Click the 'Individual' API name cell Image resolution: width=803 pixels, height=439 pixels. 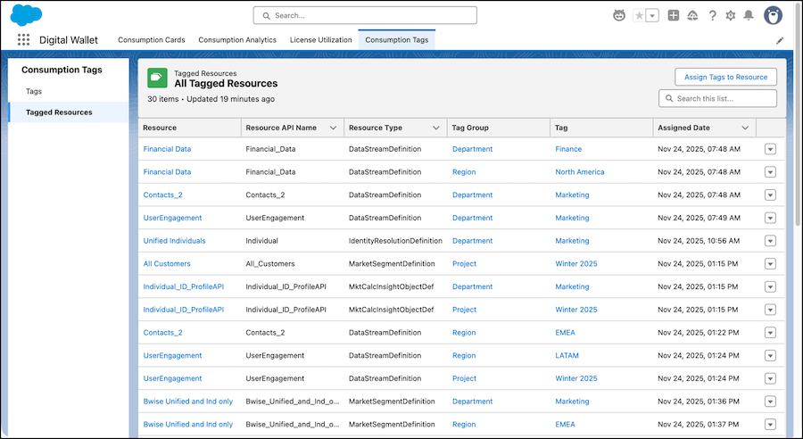[261, 241]
